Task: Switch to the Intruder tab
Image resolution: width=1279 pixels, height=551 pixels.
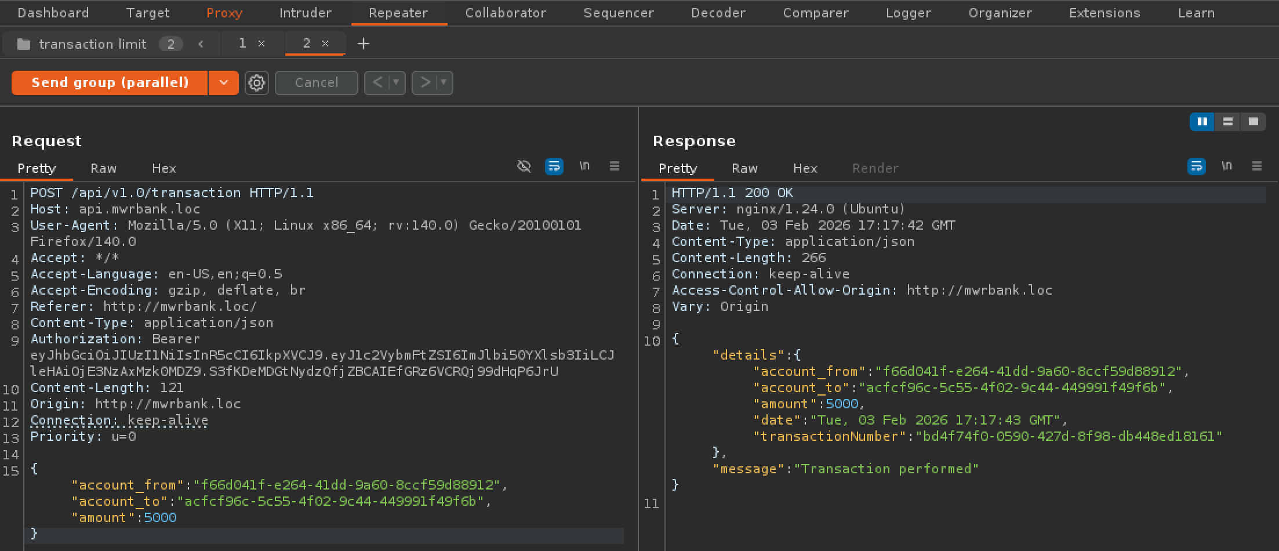Action: point(305,13)
